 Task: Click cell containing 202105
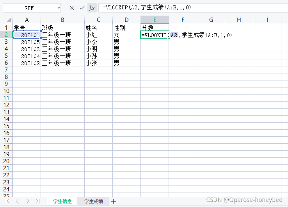tap(27, 42)
